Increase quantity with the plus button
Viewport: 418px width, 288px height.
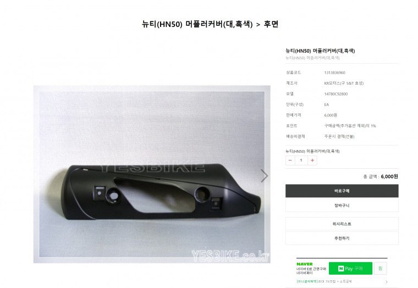point(312,160)
